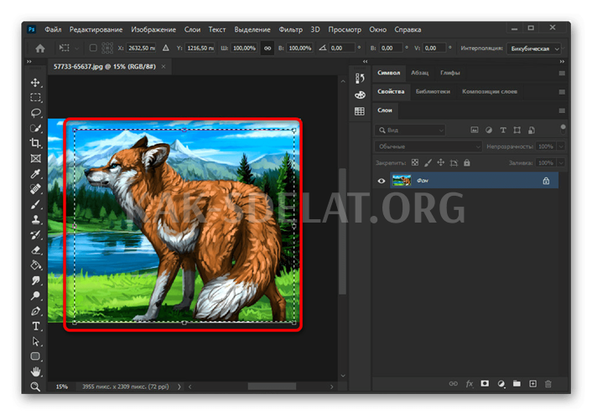This screenshot has height=415, width=592.
Task: Open the Color palette panel icon
Action: [x=360, y=95]
